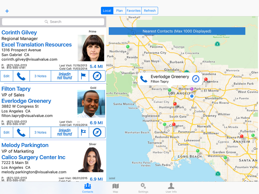Click the Legal link on the map
Image resolution: width=259 pixels, height=194 pixels.
tap(112, 178)
